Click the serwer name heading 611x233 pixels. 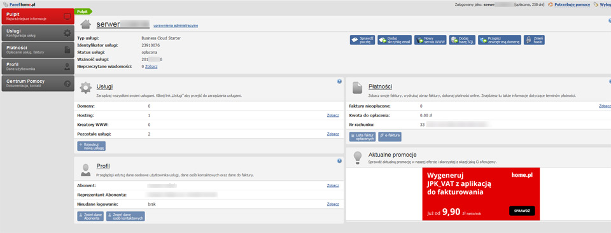coord(123,24)
